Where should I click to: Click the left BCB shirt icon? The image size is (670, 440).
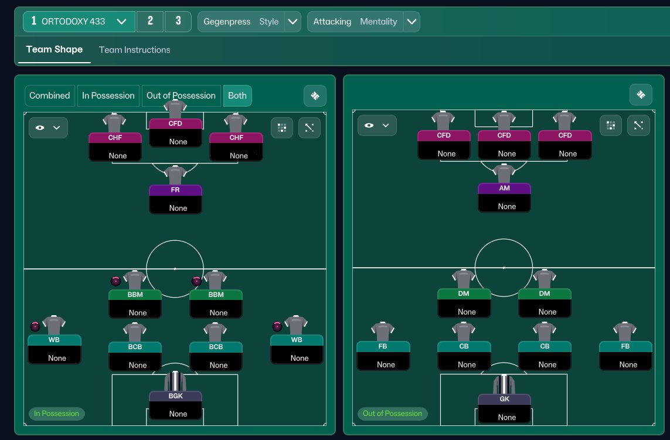tap(135, 332)
